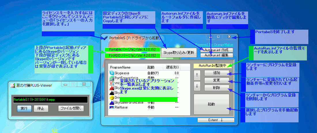Select the black Sky program icon
This screenshot has height=133, width=317.
click(x=112, y=93)
